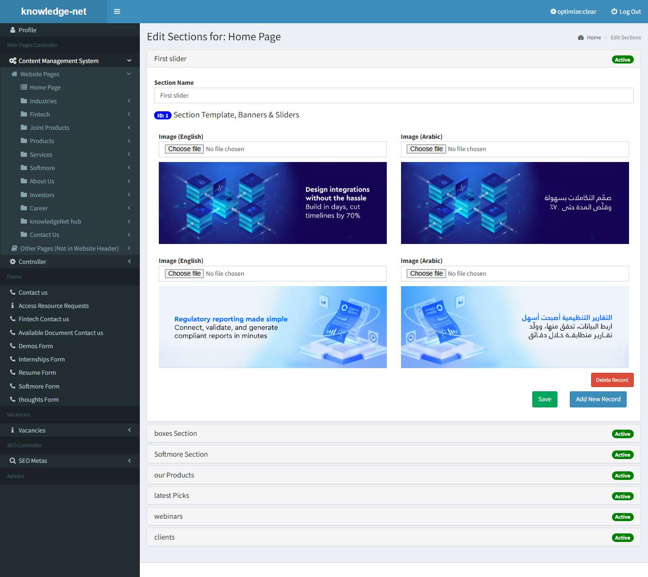This screenshot has height=577, width=648.
Task: Click the green Save button
Action: (x=545, y=399)
